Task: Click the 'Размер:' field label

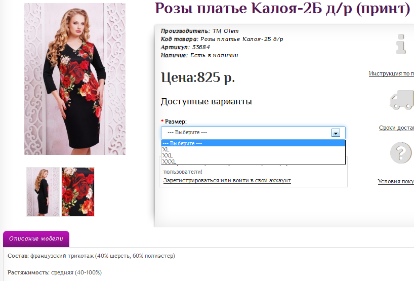Action: coord(176,122)
